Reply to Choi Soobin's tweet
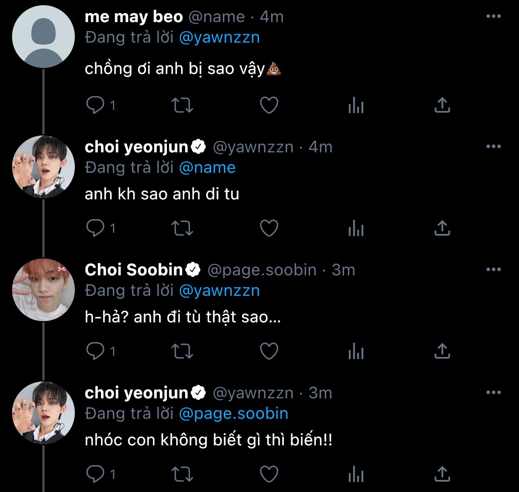 95,351
